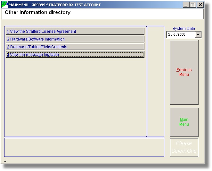The image size is (212, 171).
Task: Click the Other information directory header
Action: point(38,13)
